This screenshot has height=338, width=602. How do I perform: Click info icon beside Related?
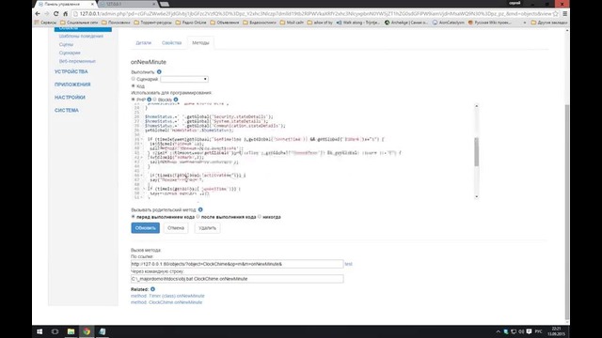pos(152,289)
